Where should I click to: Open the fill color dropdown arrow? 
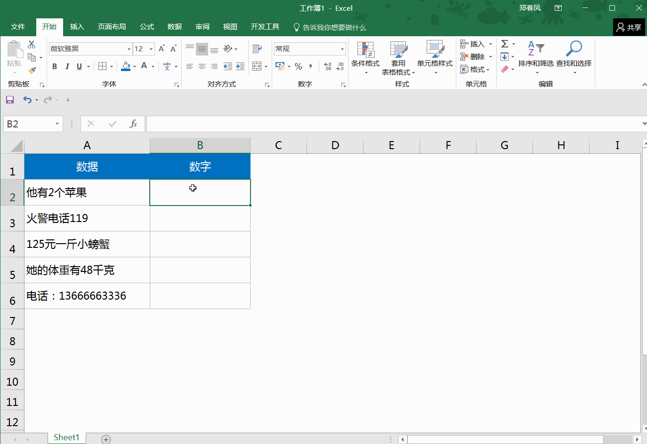135,66
